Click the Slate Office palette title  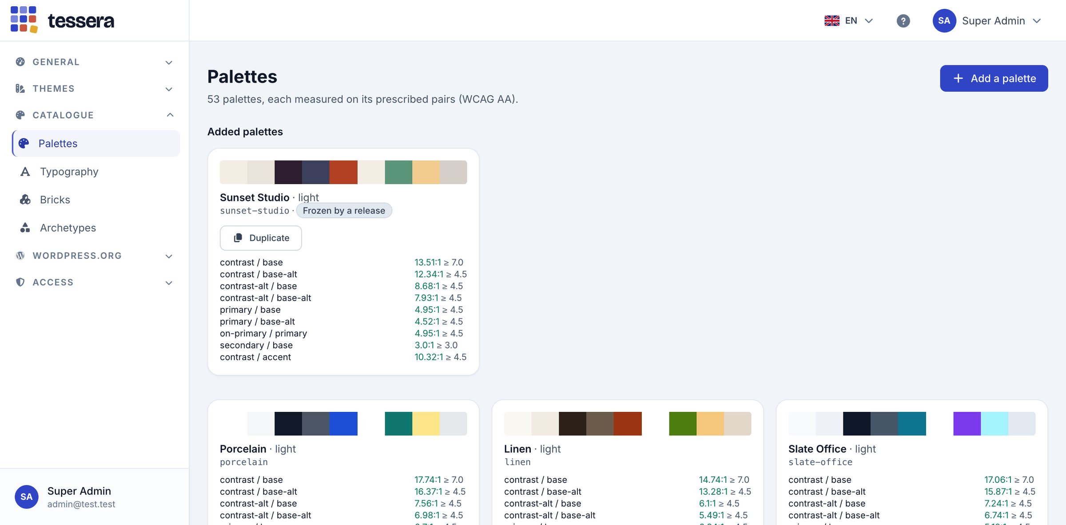[x=817, y=449]
